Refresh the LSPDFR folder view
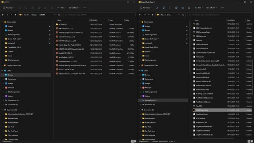 pos(59,15)
